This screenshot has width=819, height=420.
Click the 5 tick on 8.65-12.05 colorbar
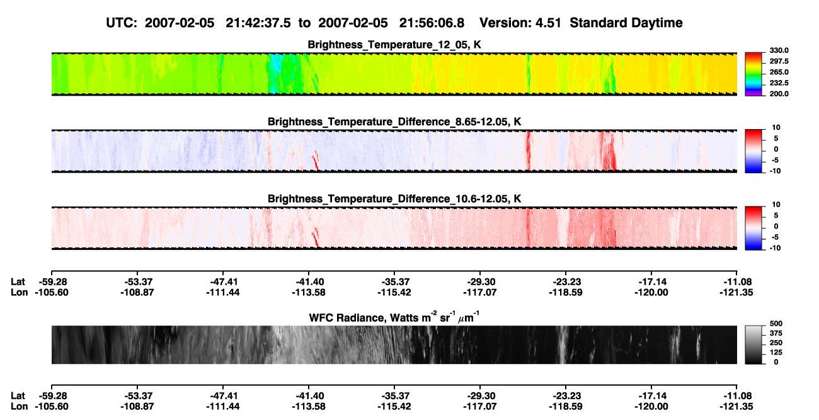pyautogui.click(x=777, y=138)
